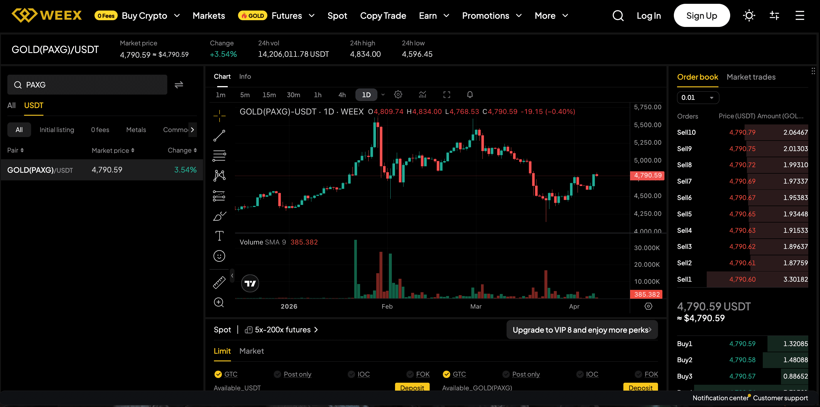Click the PAXG search field
The width and height of the screenshot is (820, 407).
[x=87, y=85]
